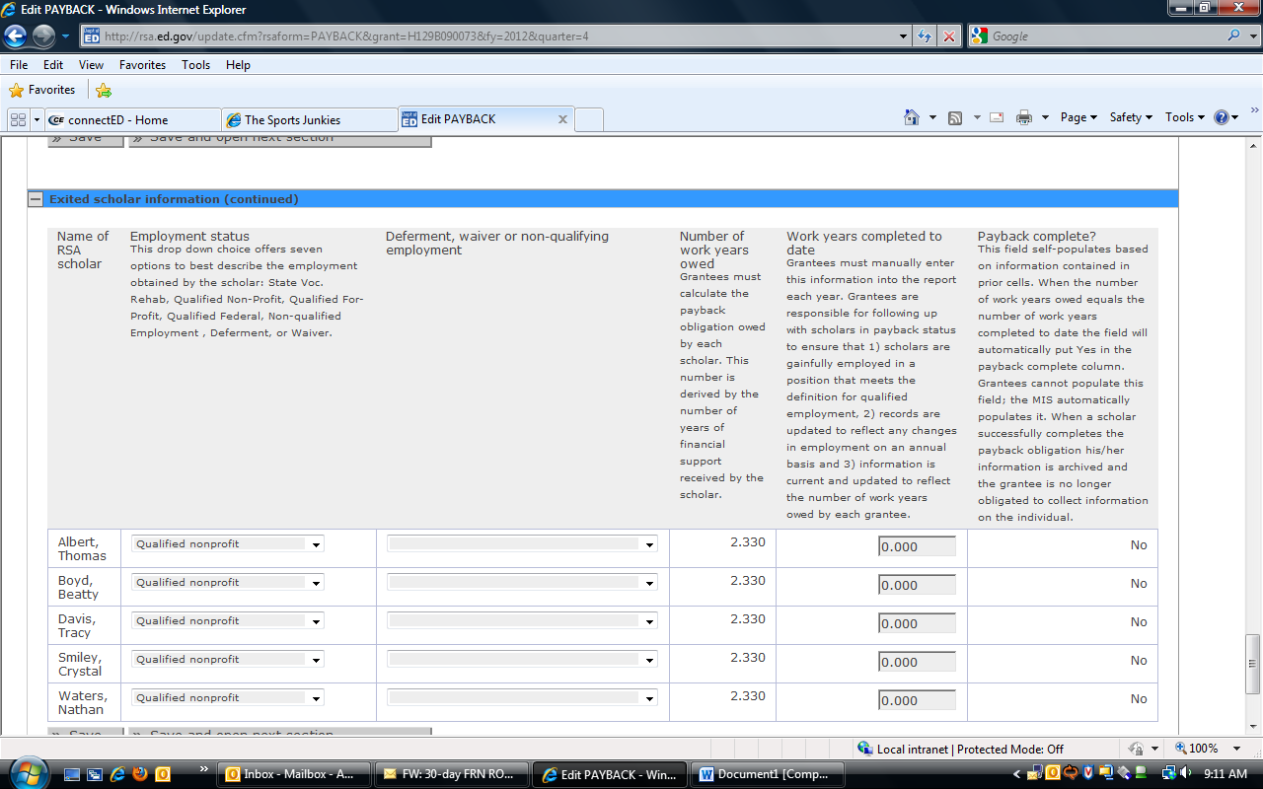Launch Internet Explorer from Quick Launch
Viewport: 1263px width, 789px height.
pos(117,774)
